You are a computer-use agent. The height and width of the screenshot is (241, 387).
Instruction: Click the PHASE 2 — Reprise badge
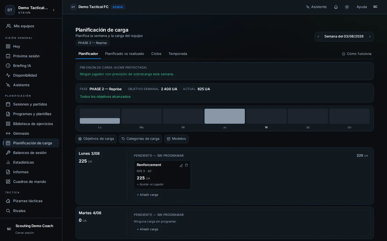(92, 43)
